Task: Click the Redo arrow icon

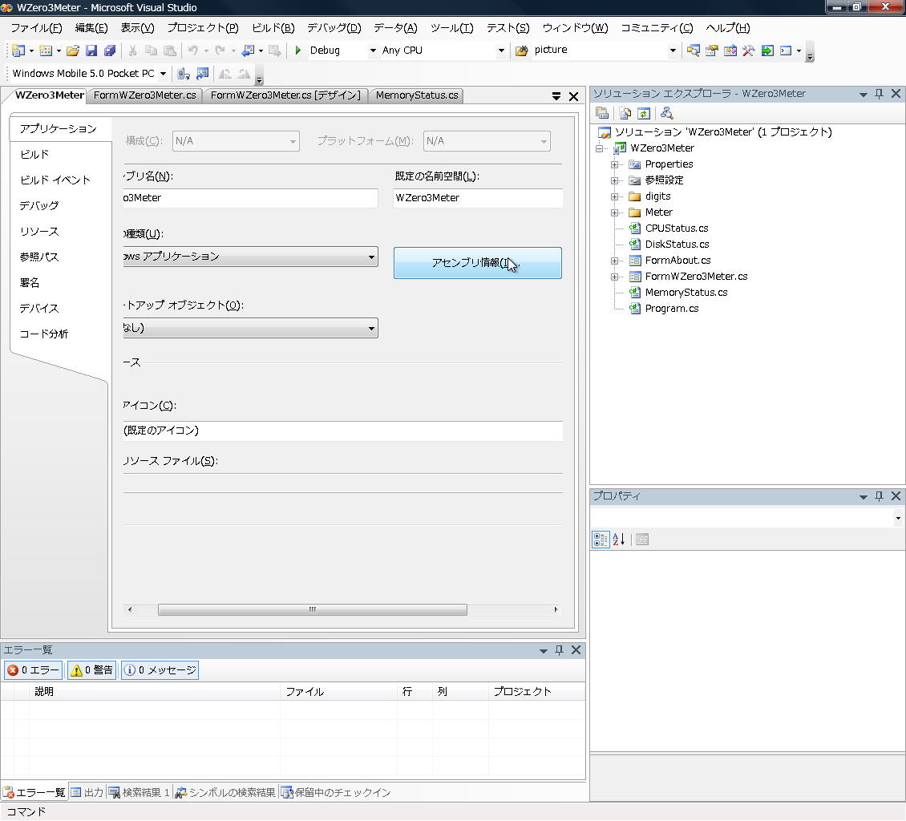Action: (x=220, y=51)
